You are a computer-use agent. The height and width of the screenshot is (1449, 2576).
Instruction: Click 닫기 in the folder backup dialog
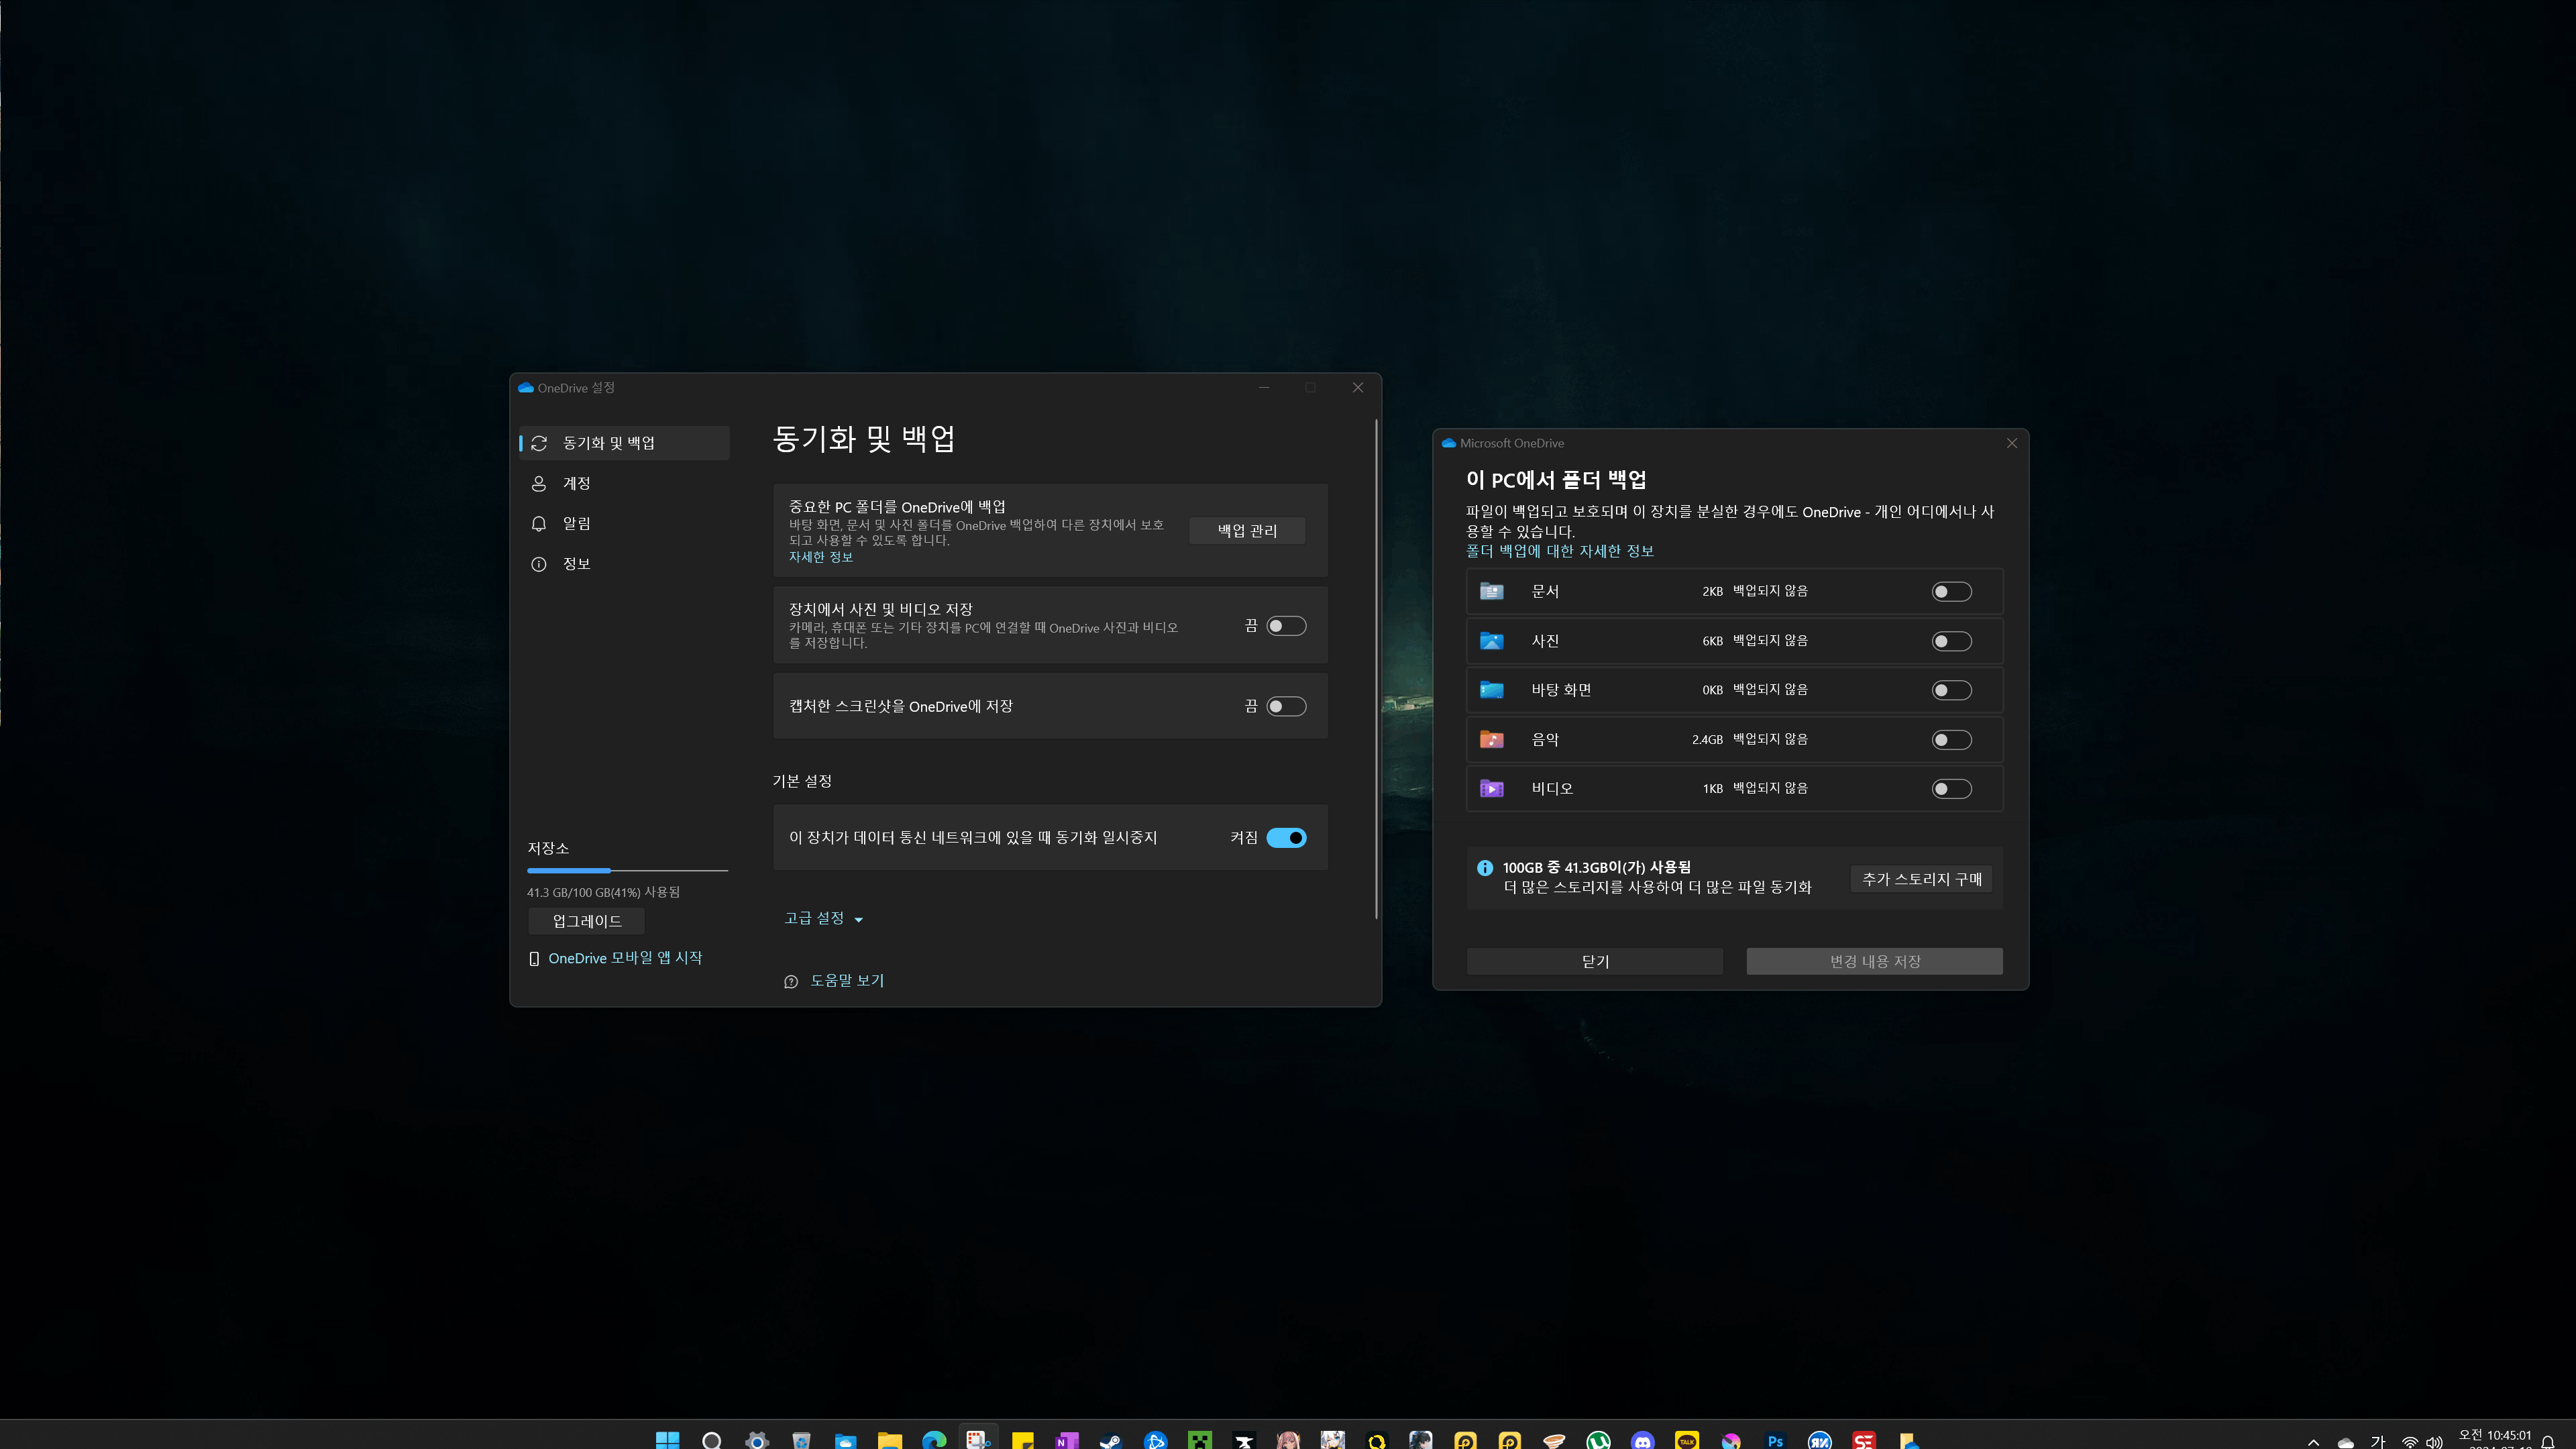1595,961
